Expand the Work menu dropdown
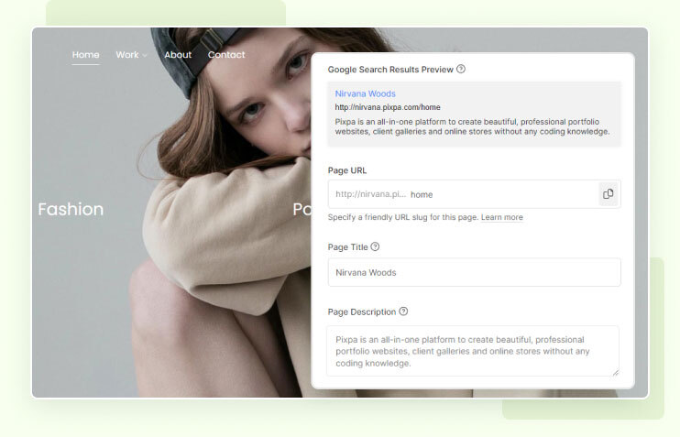The width and height of the screenshot is (680, 437). pyautogui.click(x=131, y=55)
